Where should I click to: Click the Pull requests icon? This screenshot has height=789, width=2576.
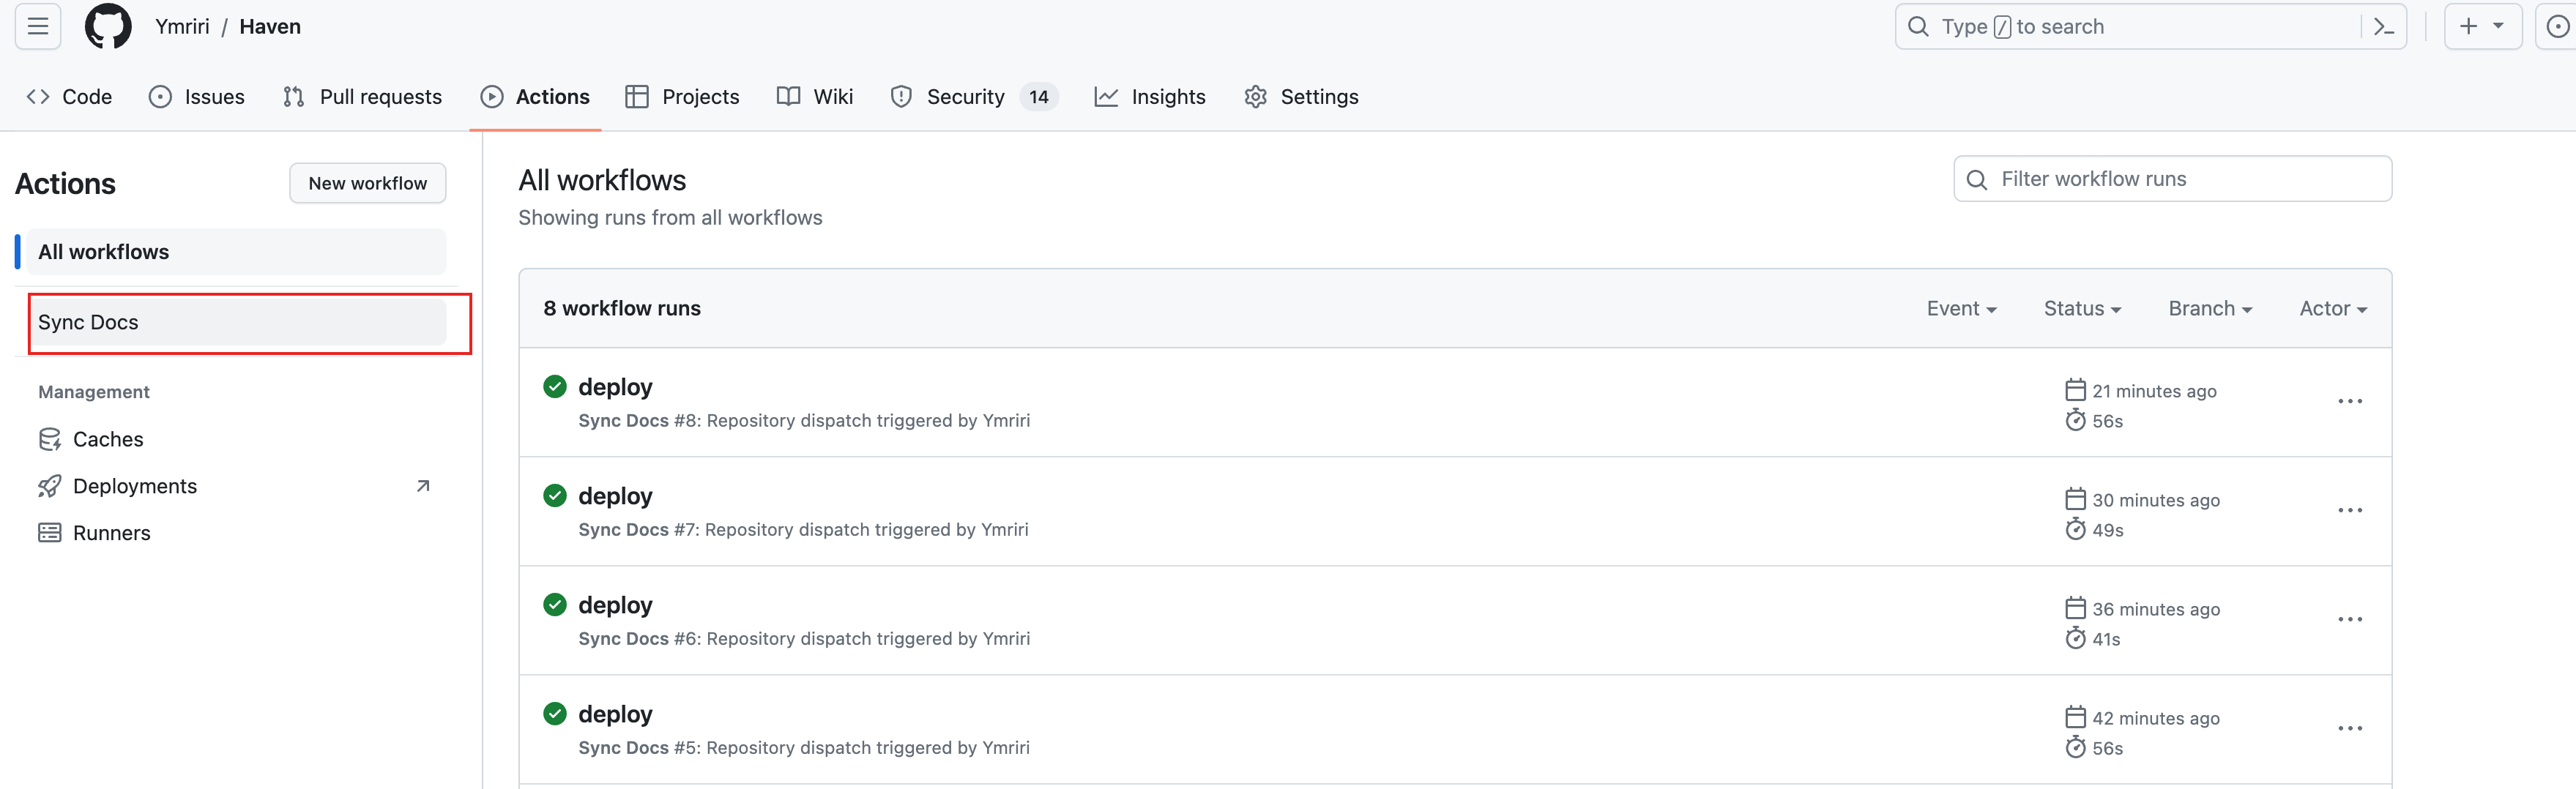coord(293,97)
